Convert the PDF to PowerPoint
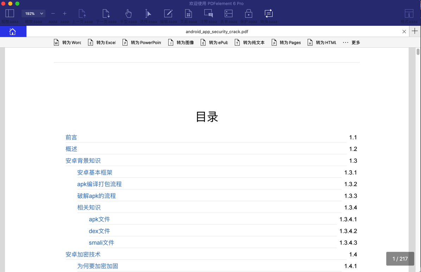This screenshot has width=421, height=272. (142, 43)
